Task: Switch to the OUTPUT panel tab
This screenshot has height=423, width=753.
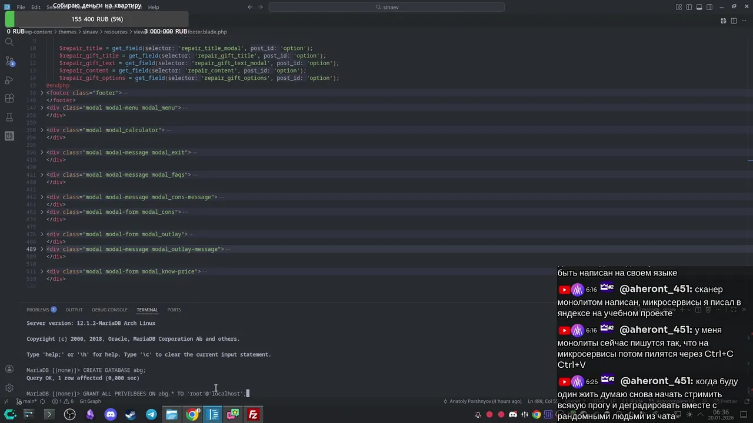Action: [x=74, y=310]
